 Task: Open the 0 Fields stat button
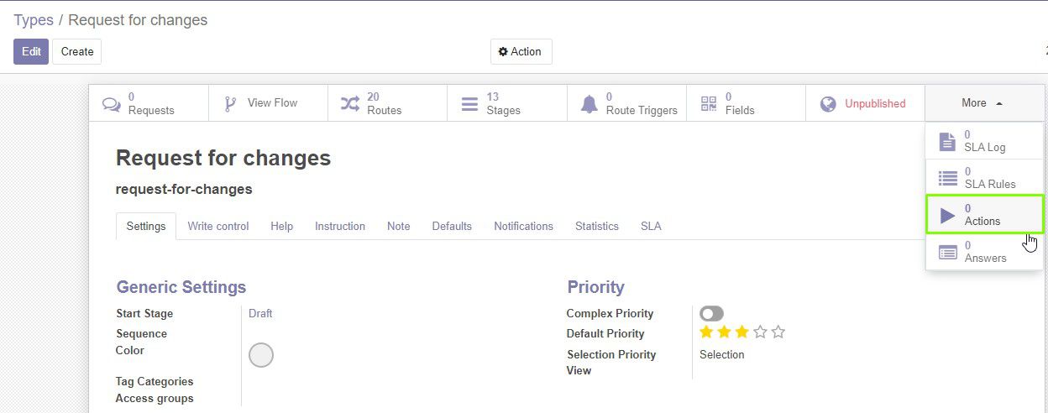tap(746, 103)
